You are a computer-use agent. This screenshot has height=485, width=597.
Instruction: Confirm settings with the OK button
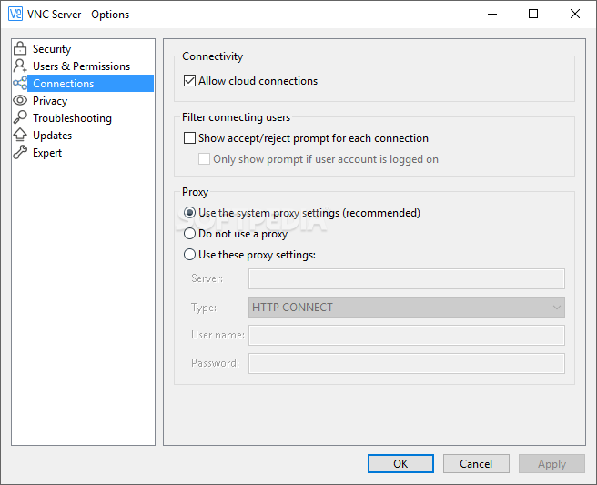[x=400, y=464]
